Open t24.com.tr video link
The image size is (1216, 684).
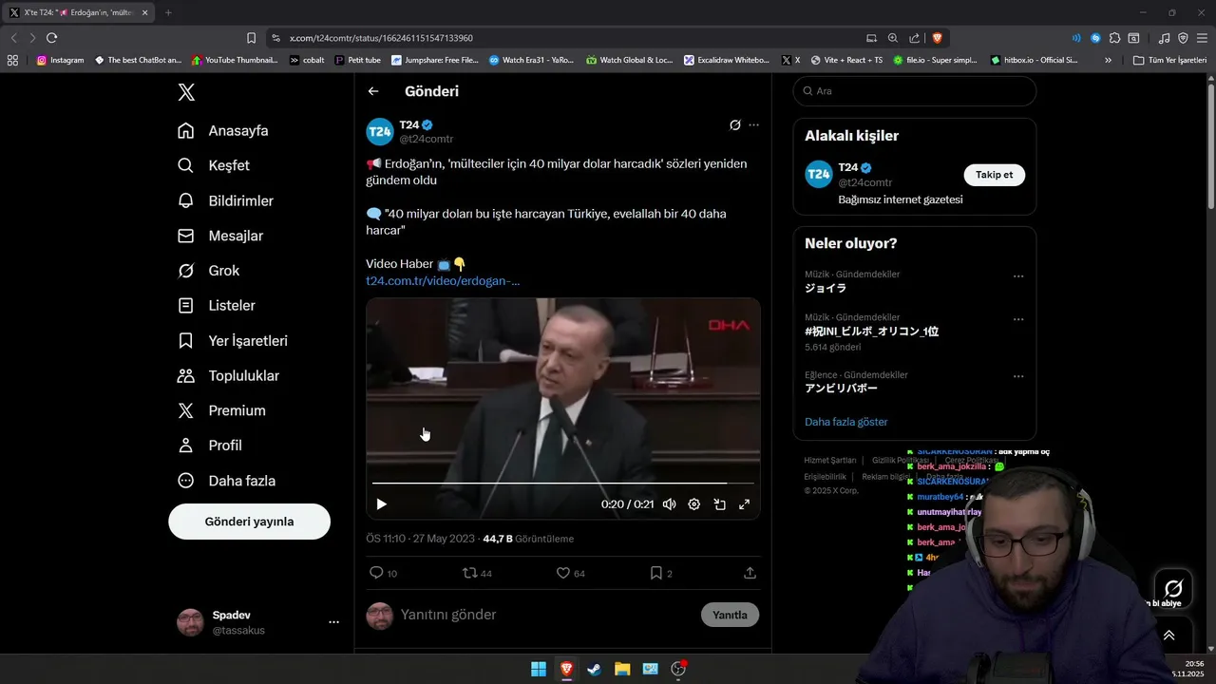[443, 281]
